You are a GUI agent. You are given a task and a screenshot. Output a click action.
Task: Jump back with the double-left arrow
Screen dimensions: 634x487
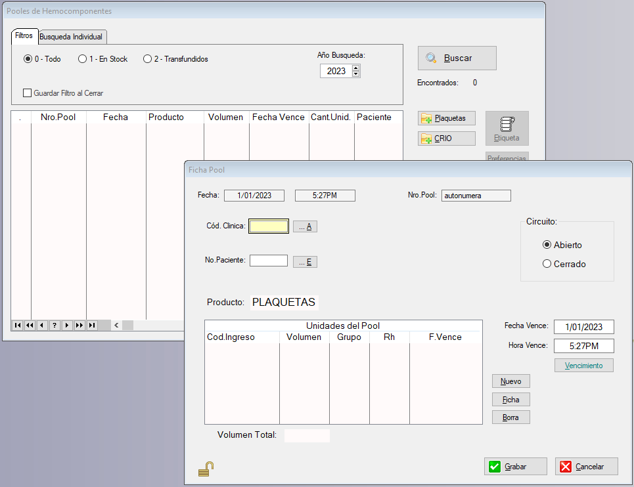(x=30, y=325)
